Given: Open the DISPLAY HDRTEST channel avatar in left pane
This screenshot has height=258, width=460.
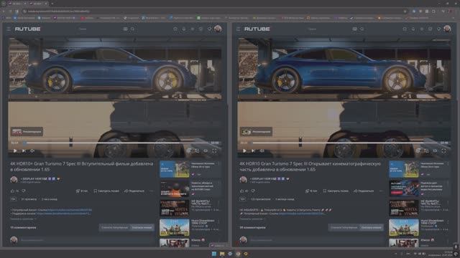Looking at the screenshot, I should [14, 180].
